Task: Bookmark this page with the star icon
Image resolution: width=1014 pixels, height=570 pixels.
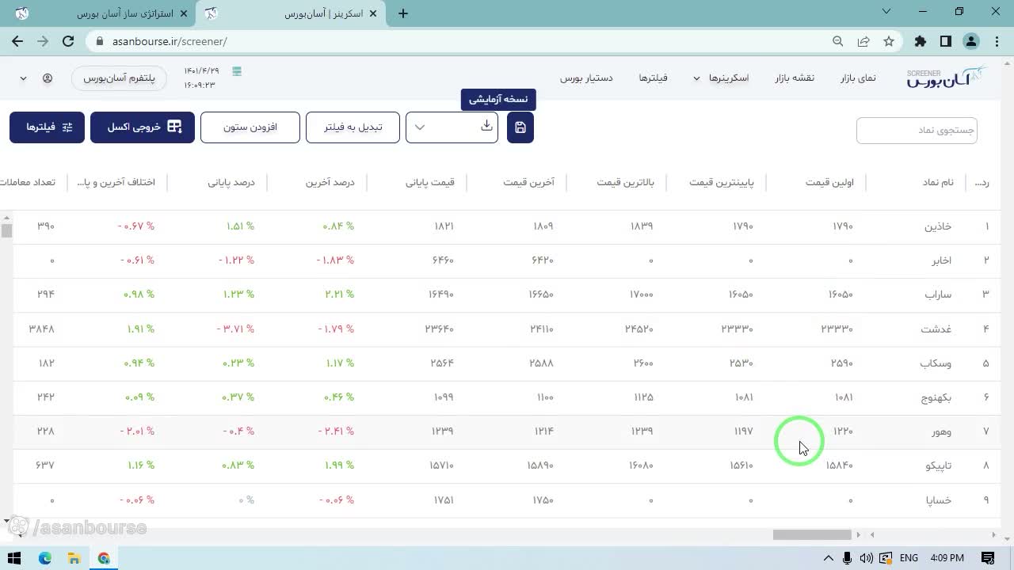Action: [889, 41]
